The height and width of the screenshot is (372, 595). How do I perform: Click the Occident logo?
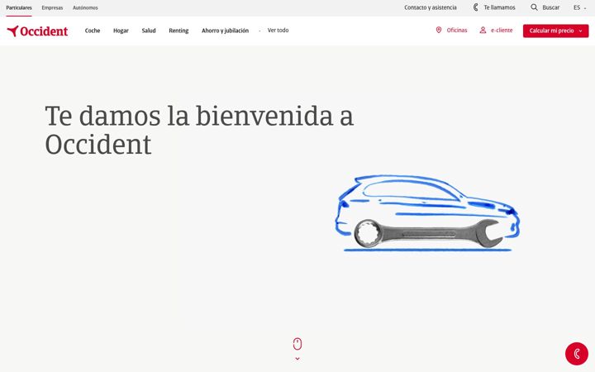[37, 31]
